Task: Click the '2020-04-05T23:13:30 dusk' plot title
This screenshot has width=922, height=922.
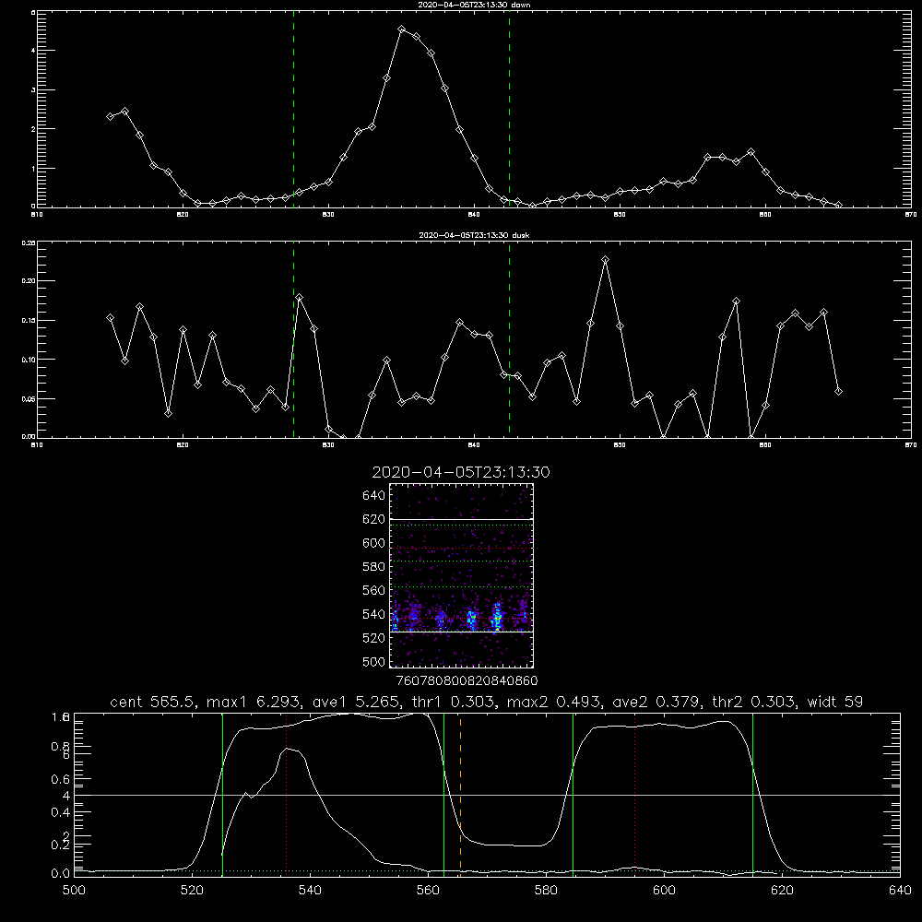Action: pos(474,235)
